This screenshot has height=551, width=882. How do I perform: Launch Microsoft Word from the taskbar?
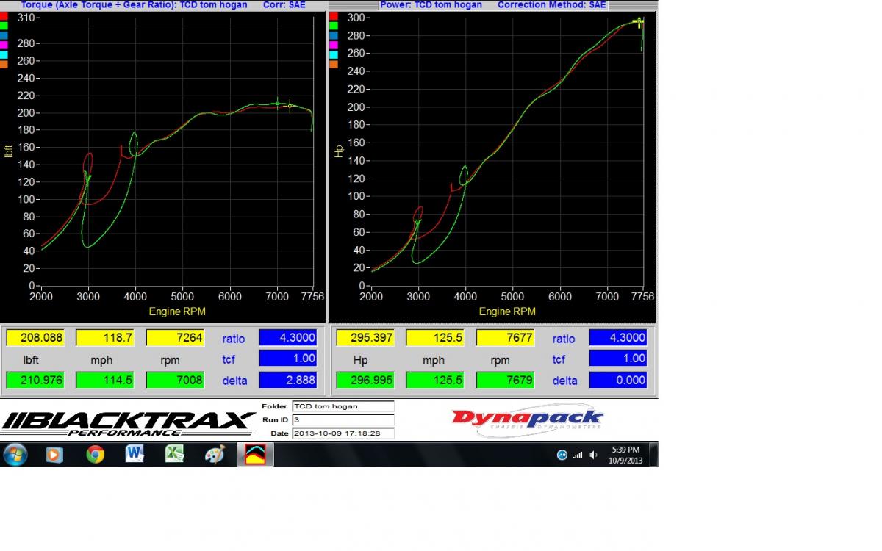tap(135, 455)
